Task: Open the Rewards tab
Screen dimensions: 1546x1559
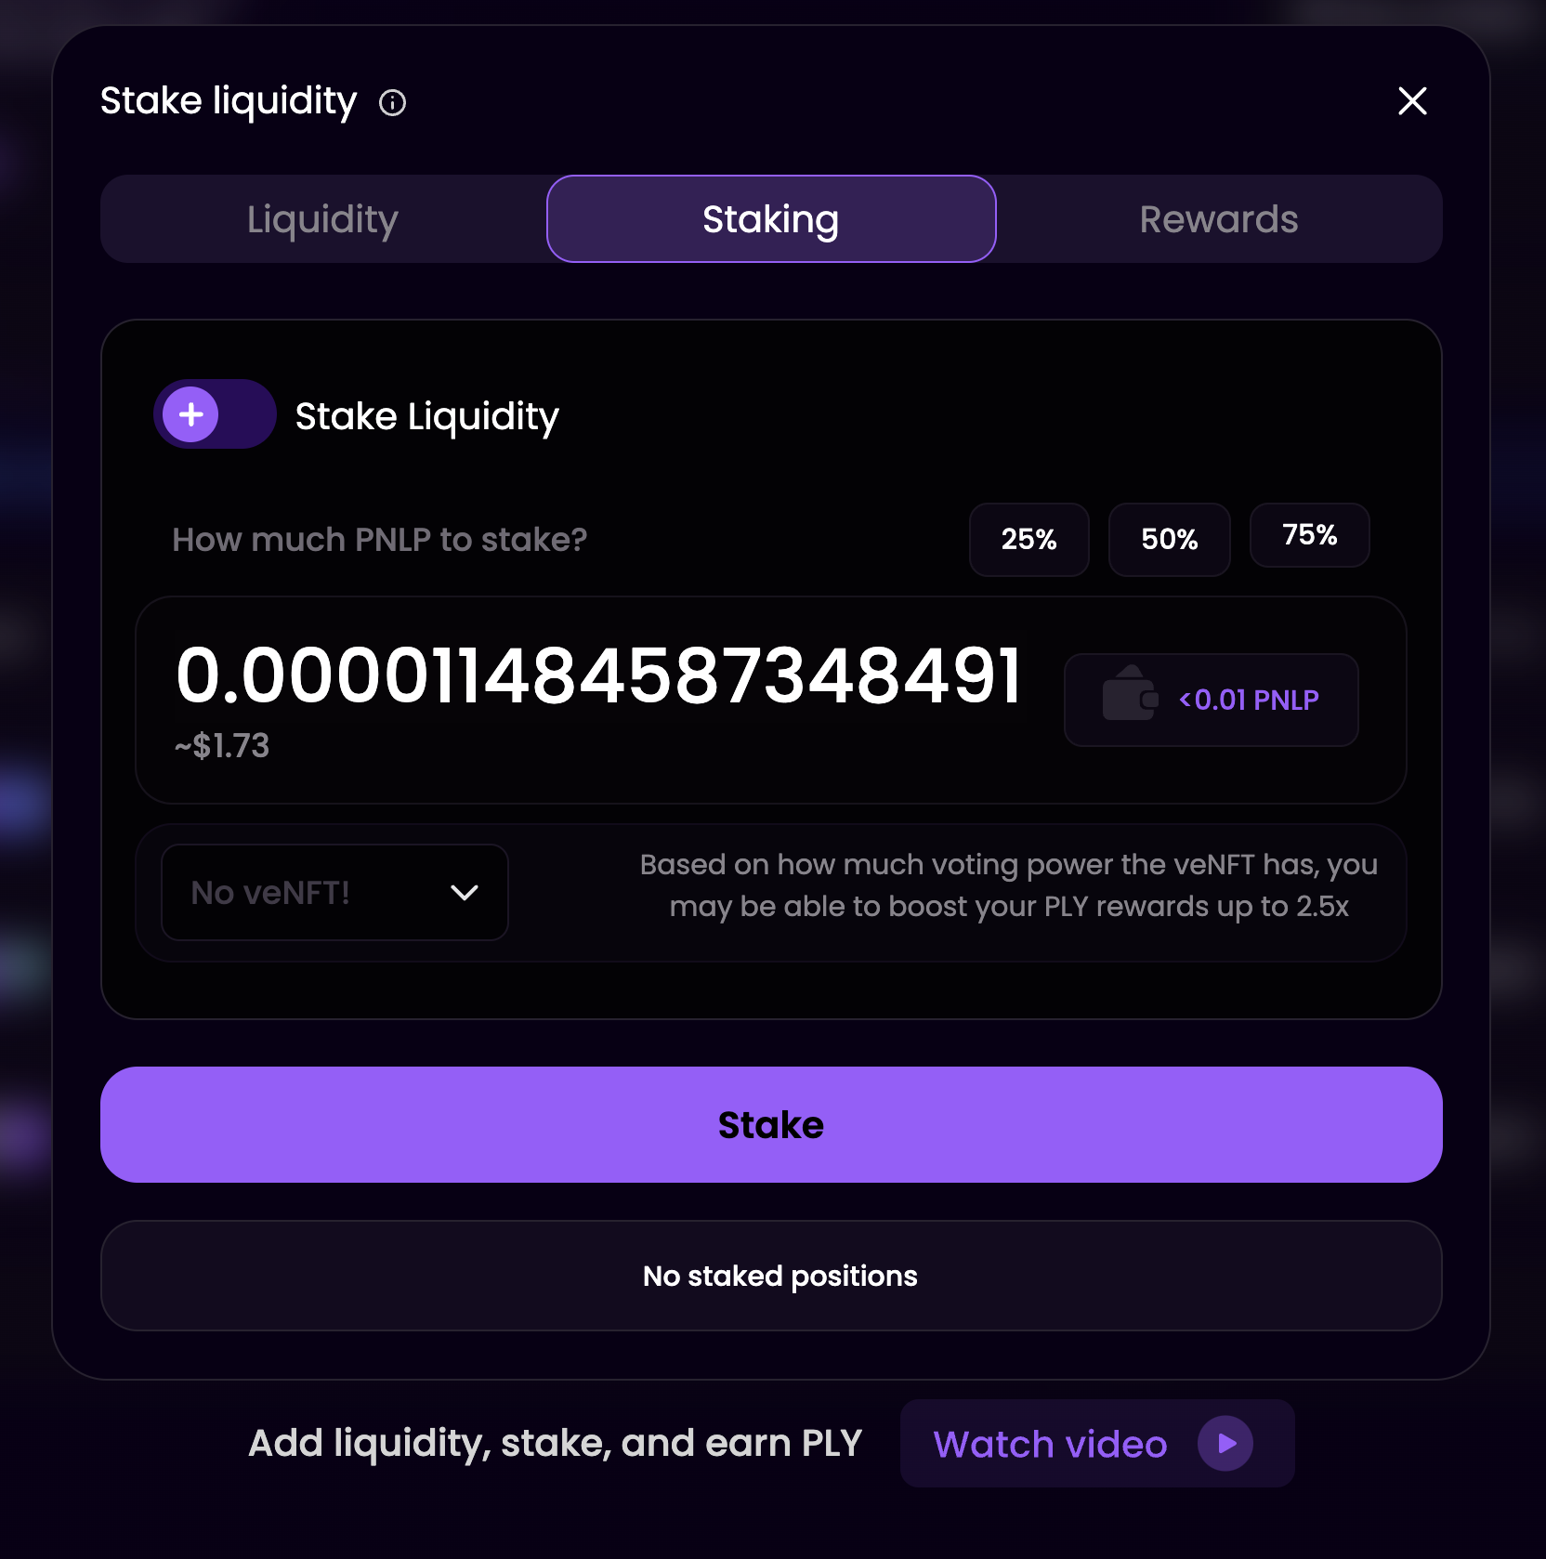Action: click(1218, 219)
